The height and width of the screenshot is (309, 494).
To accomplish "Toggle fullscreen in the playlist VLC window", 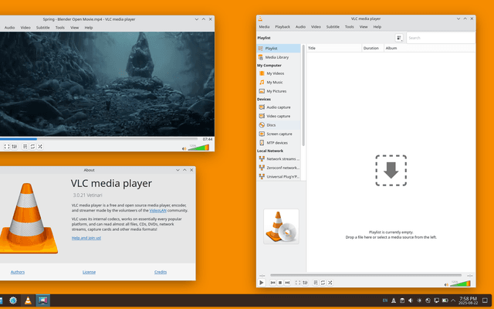I will point(298,283).
